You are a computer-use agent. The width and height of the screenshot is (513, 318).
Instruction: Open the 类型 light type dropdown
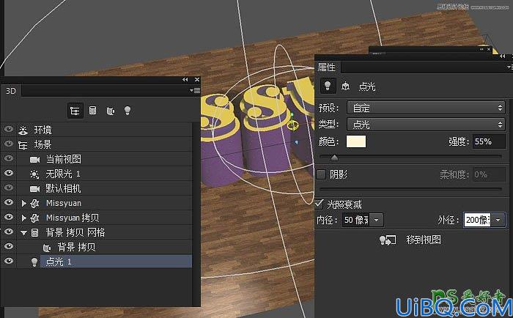tap(426, 125)
